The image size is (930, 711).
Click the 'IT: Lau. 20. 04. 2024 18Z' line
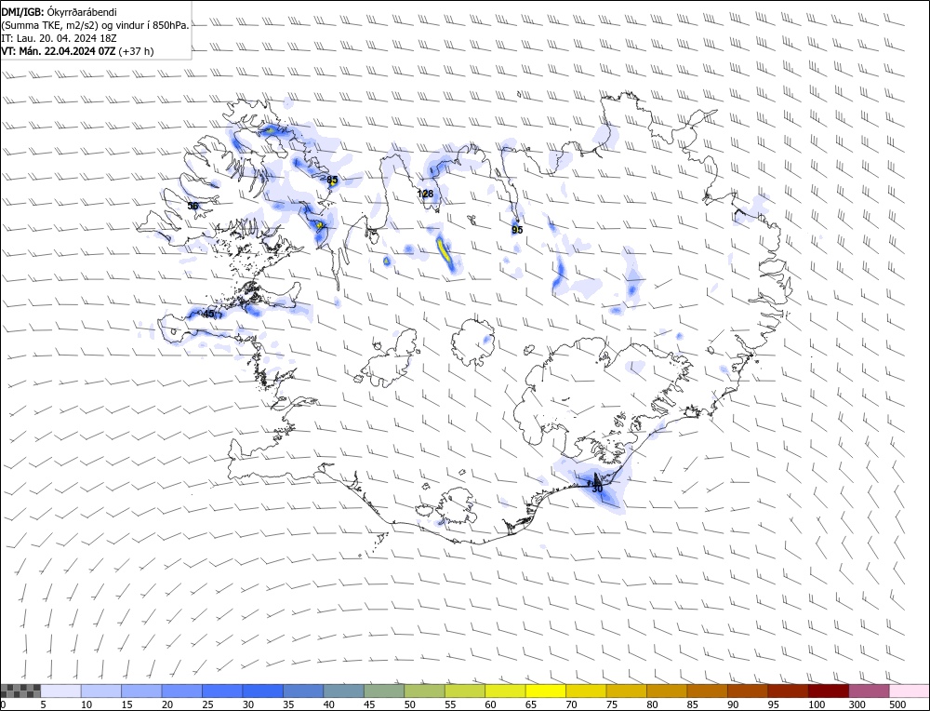click(x=59, y=38)
